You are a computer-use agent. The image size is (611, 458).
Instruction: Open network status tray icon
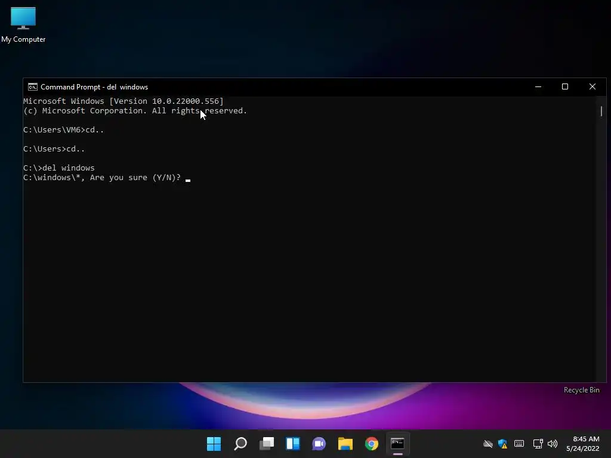pos(538,444)
